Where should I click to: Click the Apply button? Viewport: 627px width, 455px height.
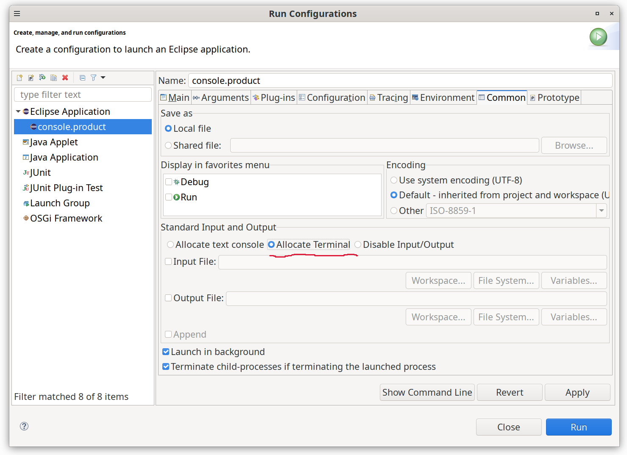tap(577, 392)
